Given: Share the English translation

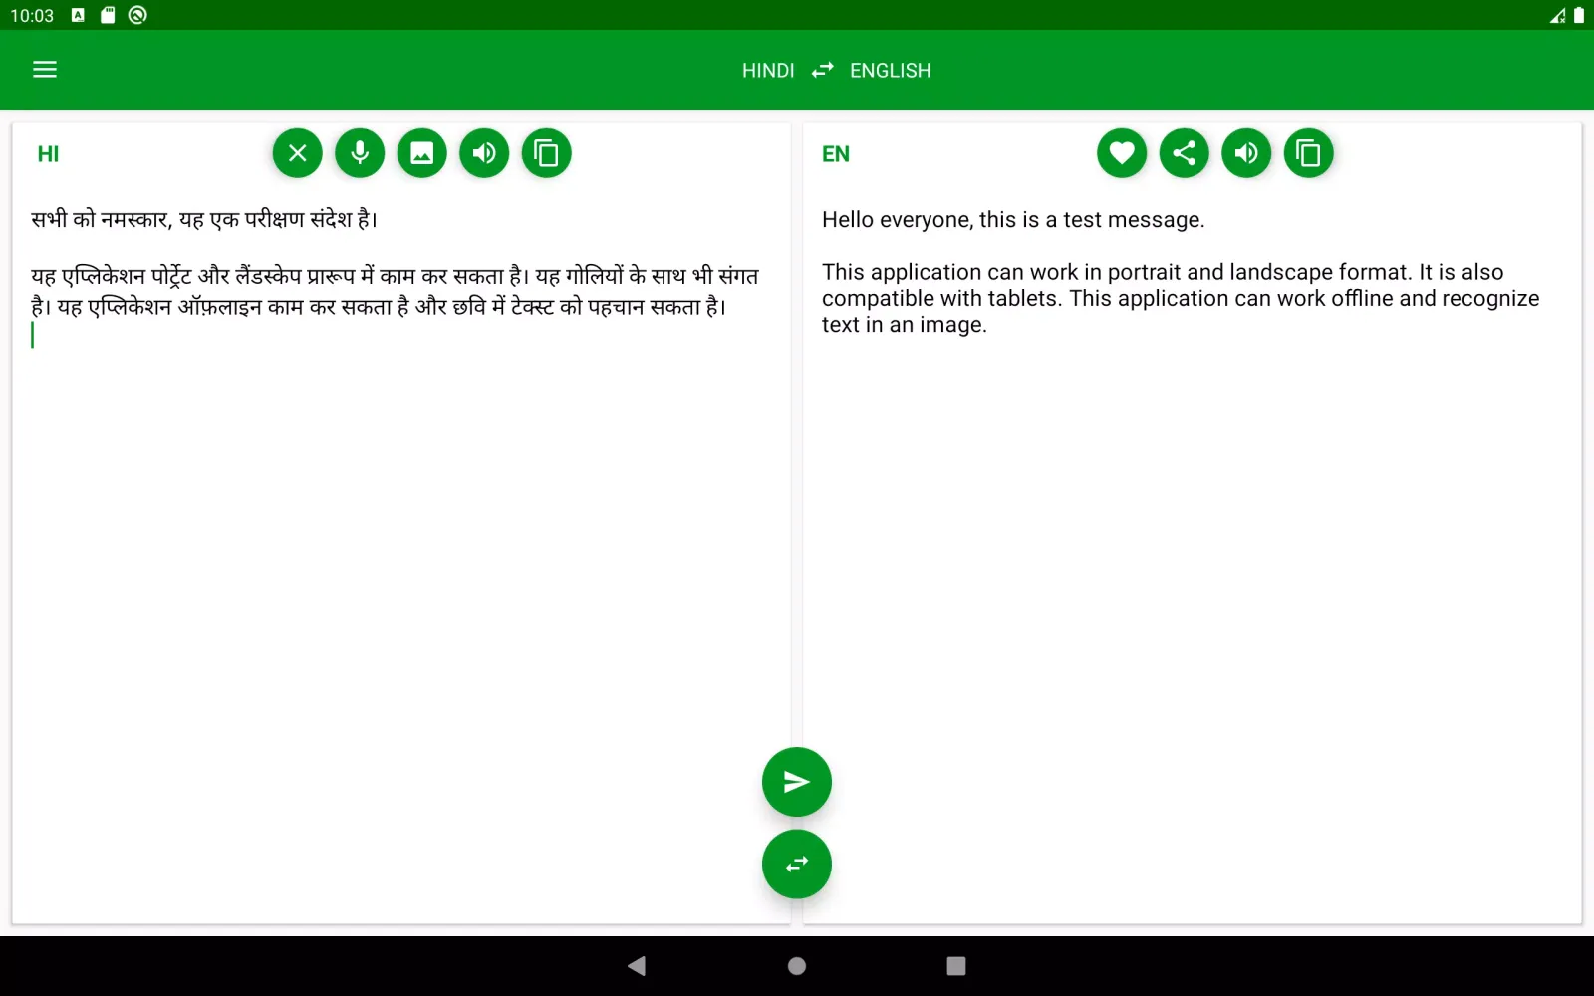Looking at the screenshot, I should coord(1185,153).
